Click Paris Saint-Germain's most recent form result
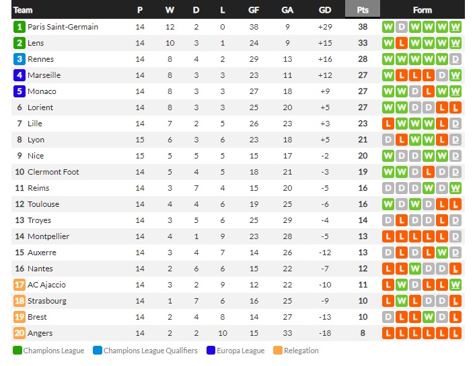The height and width of the screenshot is (366, 475). (x=455, y=27)
